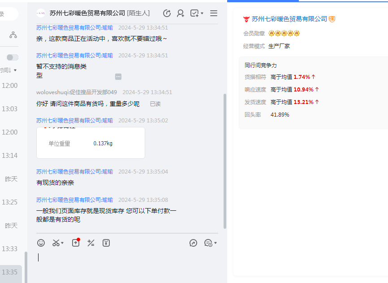Click the yuan price quote icon
This screenshot has height=283, width=388.
point(106,243)
